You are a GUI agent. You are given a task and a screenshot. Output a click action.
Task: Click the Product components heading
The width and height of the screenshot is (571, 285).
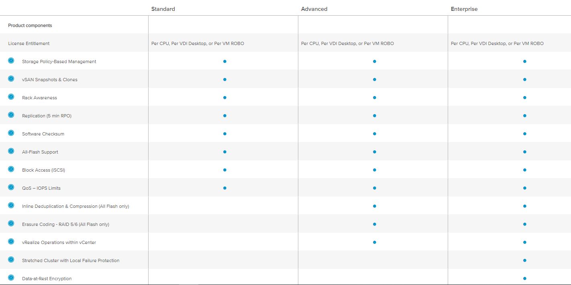point(30,25)
